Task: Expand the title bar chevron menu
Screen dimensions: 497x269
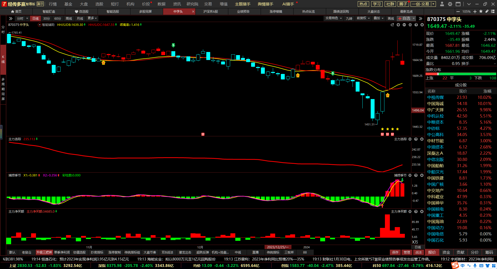Action: tap(469, 4)
